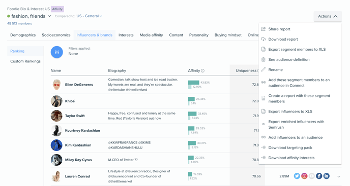Click the Kim Kardashian name
Viewport: 350px width, 186px height.
[x=78, y=145]
